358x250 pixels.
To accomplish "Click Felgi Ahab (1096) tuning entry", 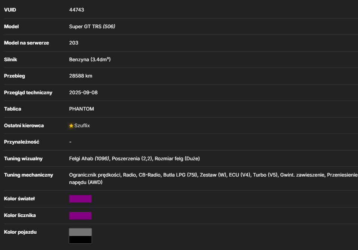I will tap(89, 158).
